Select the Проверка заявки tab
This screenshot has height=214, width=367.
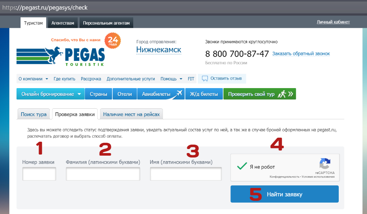click(x=75, y=114)
